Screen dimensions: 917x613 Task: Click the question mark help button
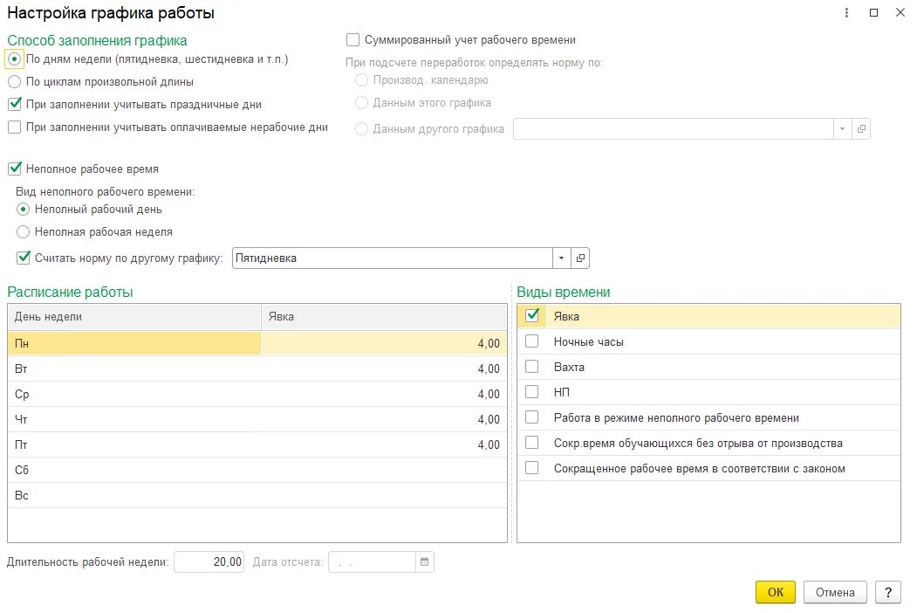887,592
